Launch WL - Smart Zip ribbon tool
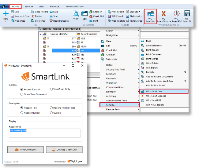199x168 pixels. coord(187,16)
